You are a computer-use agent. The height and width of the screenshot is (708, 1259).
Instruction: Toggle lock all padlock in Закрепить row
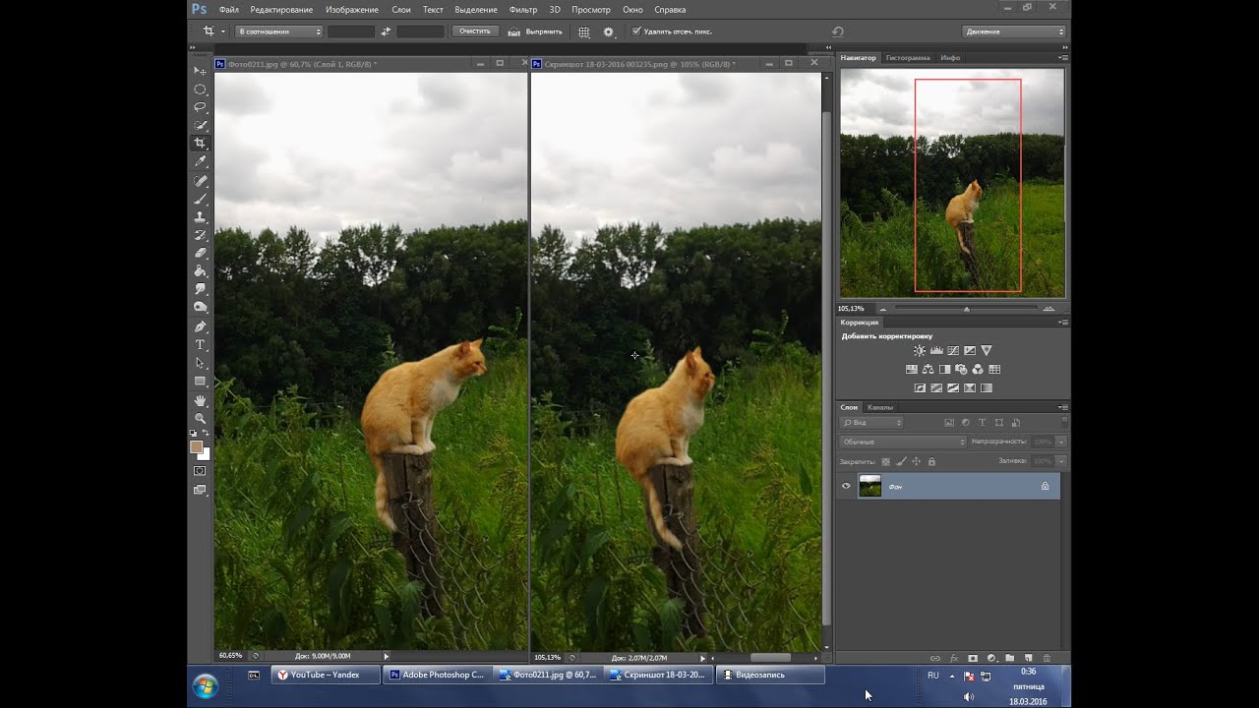click(931, 461)
